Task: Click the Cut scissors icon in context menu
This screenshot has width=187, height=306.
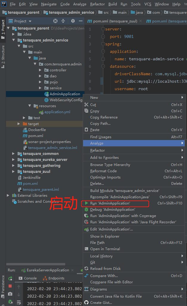Action: [x=86, y=104]
